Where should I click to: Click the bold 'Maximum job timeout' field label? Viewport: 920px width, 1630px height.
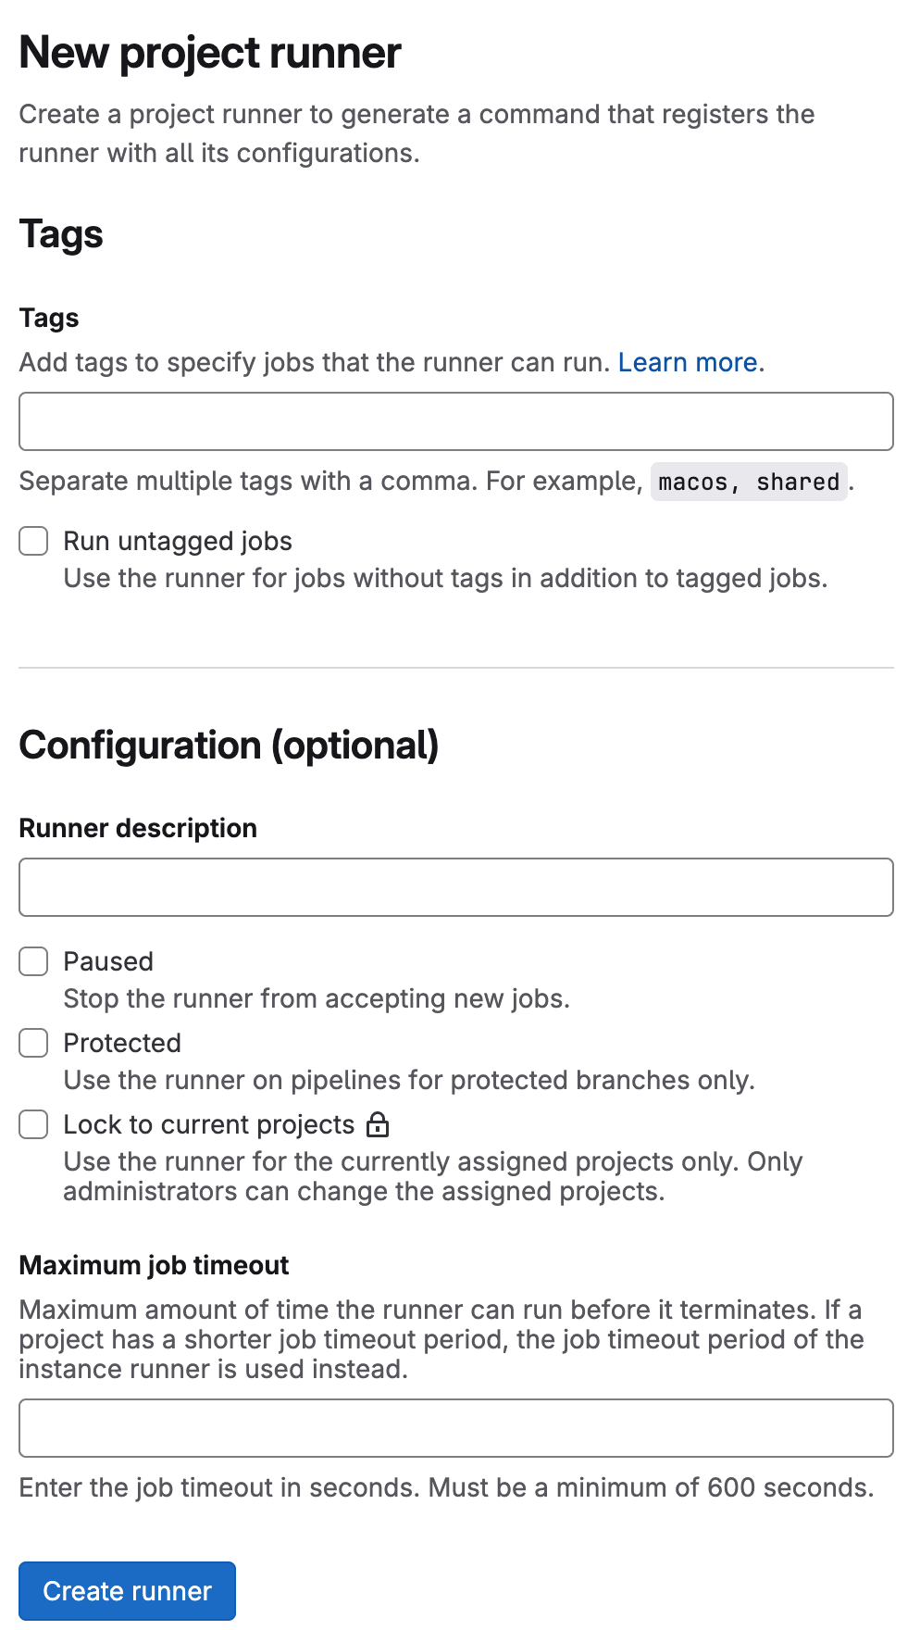tap(154, 1265)
